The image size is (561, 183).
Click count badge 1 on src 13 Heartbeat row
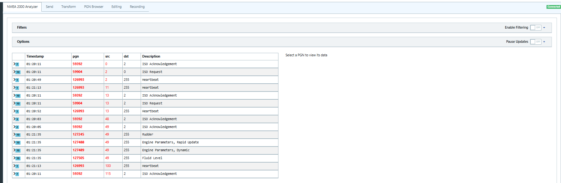17,111
